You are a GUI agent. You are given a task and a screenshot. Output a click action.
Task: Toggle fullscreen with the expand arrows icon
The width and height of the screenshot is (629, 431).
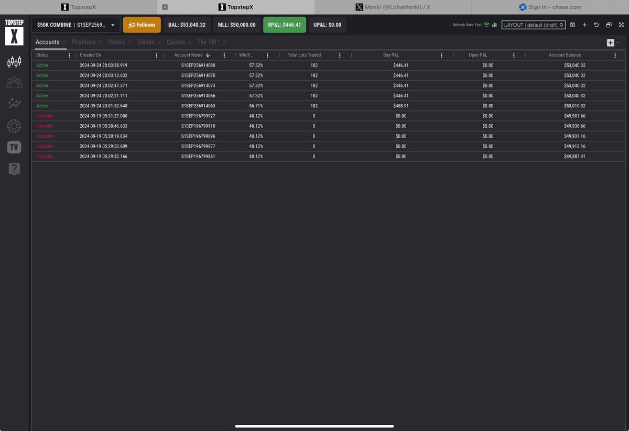point(620,25)
